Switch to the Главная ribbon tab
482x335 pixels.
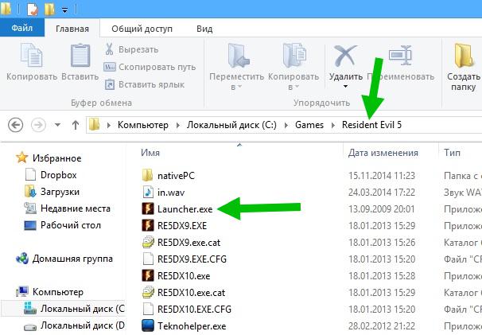(x=72, y=29)
